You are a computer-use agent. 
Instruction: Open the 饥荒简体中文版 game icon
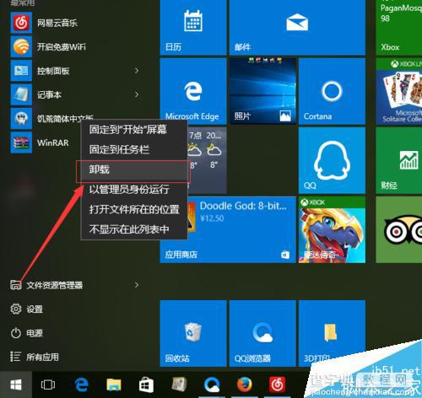click(21, 118)
